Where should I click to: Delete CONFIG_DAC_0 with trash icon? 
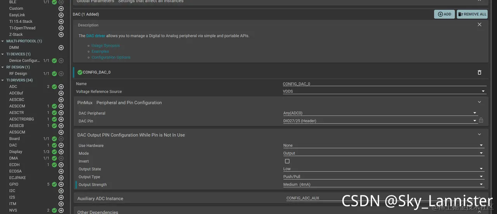[480, 72]
